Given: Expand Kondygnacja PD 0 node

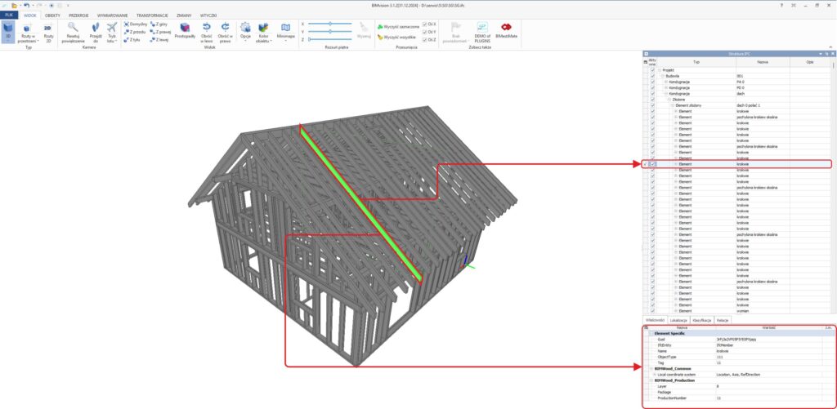Looking at the screenshot, I should pyautogui.click(x=665, y=87).
